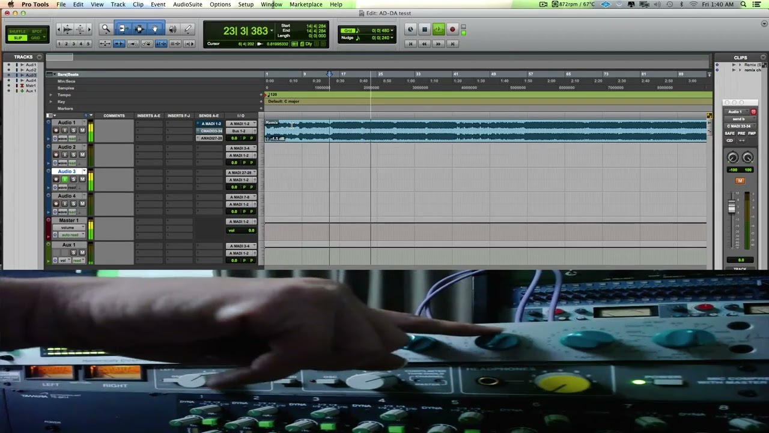Select Slip edit mode

18,38
